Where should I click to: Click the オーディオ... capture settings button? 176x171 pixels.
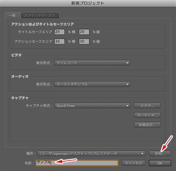point(147,115)
